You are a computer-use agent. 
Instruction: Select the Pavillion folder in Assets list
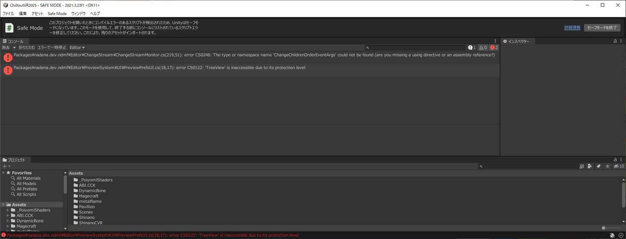click(x=84, y=207)
